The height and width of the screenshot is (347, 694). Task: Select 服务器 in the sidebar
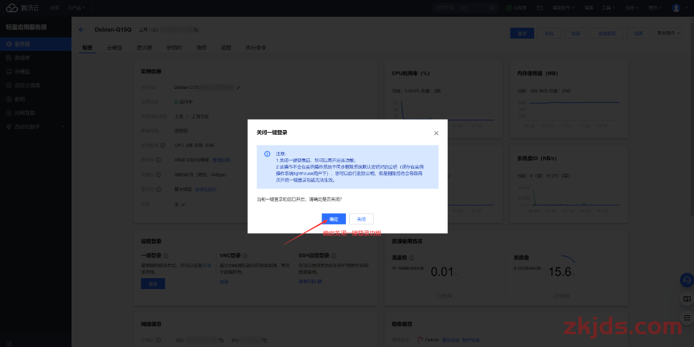[x=35, y=44]
